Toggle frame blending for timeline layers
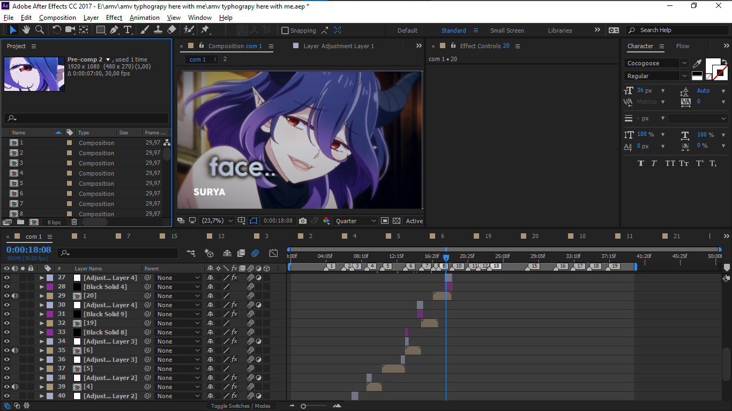 pos(241,253)
